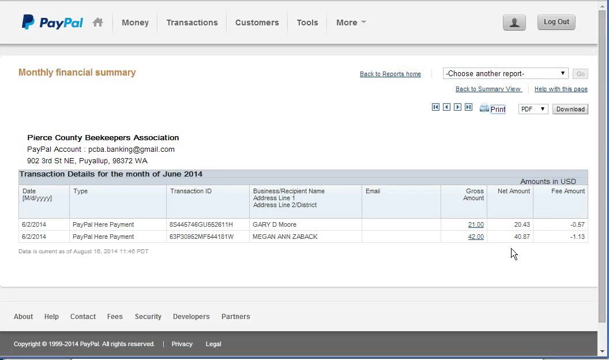Go to the home icon

(x=98, y=22)
